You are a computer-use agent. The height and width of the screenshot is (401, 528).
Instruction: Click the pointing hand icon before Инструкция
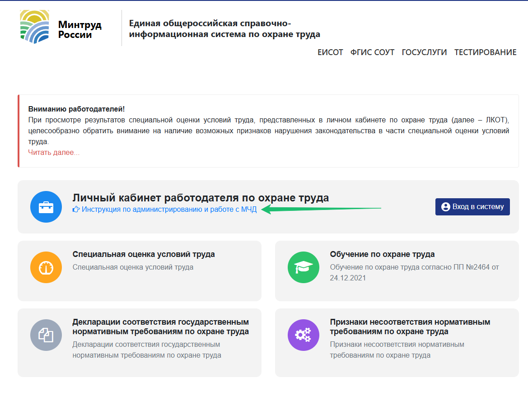pos(76,210)
